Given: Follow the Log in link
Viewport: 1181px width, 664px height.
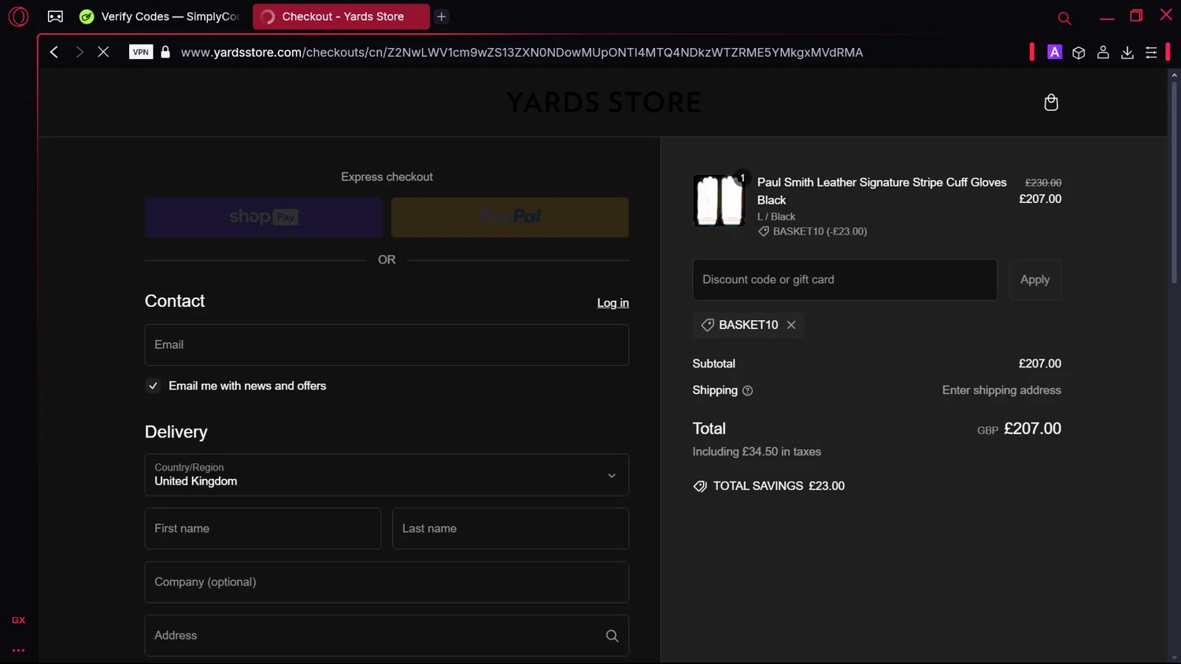Looking at the screenshot, I should point(613,303).
